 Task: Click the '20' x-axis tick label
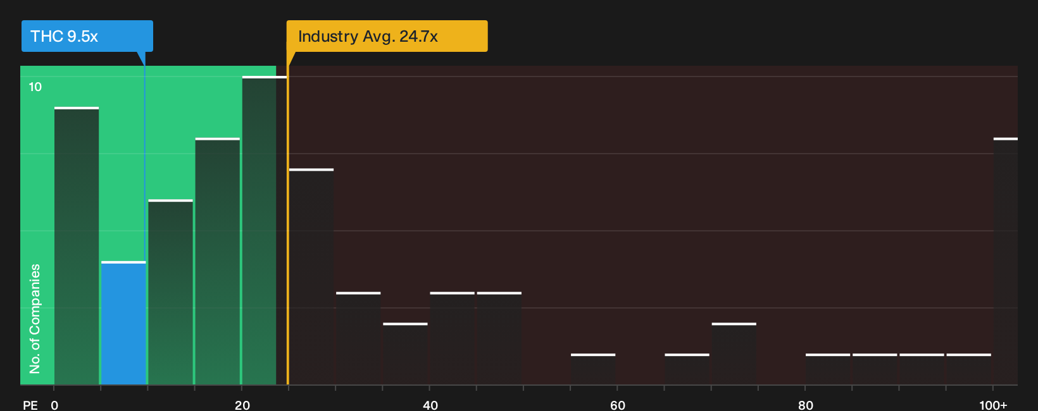pyautogui.click(x=242, y=405)
